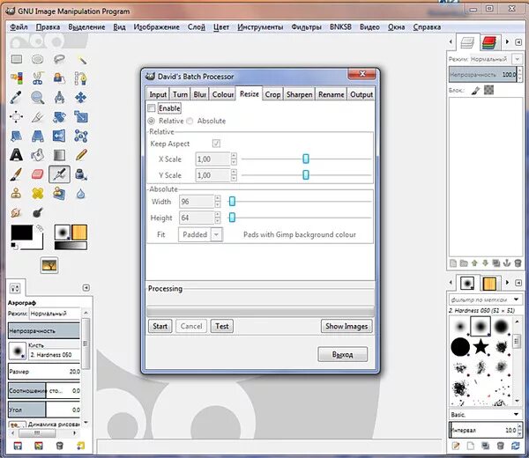Click the Width value input field

[x=197, y=202]
